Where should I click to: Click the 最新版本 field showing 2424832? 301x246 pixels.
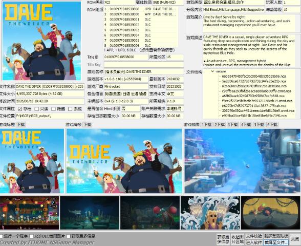point(175,79)
